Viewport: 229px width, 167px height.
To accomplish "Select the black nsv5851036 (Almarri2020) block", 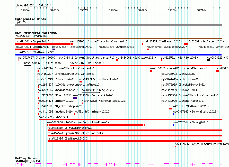I will (x=28, y=66).
